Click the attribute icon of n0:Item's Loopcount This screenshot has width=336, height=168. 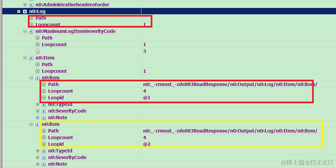pyautogui.click(x=38, y=71)
